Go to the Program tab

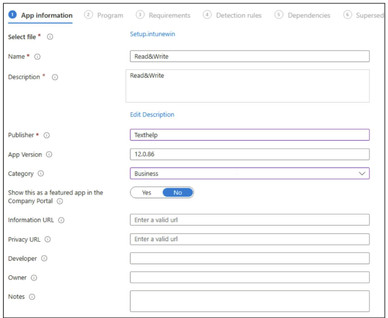coord(110,15)
